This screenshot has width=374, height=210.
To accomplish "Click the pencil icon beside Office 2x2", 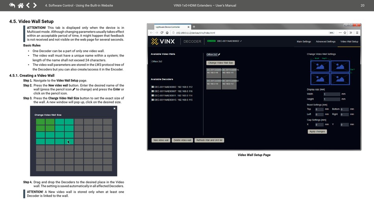I will pos(219,55).
